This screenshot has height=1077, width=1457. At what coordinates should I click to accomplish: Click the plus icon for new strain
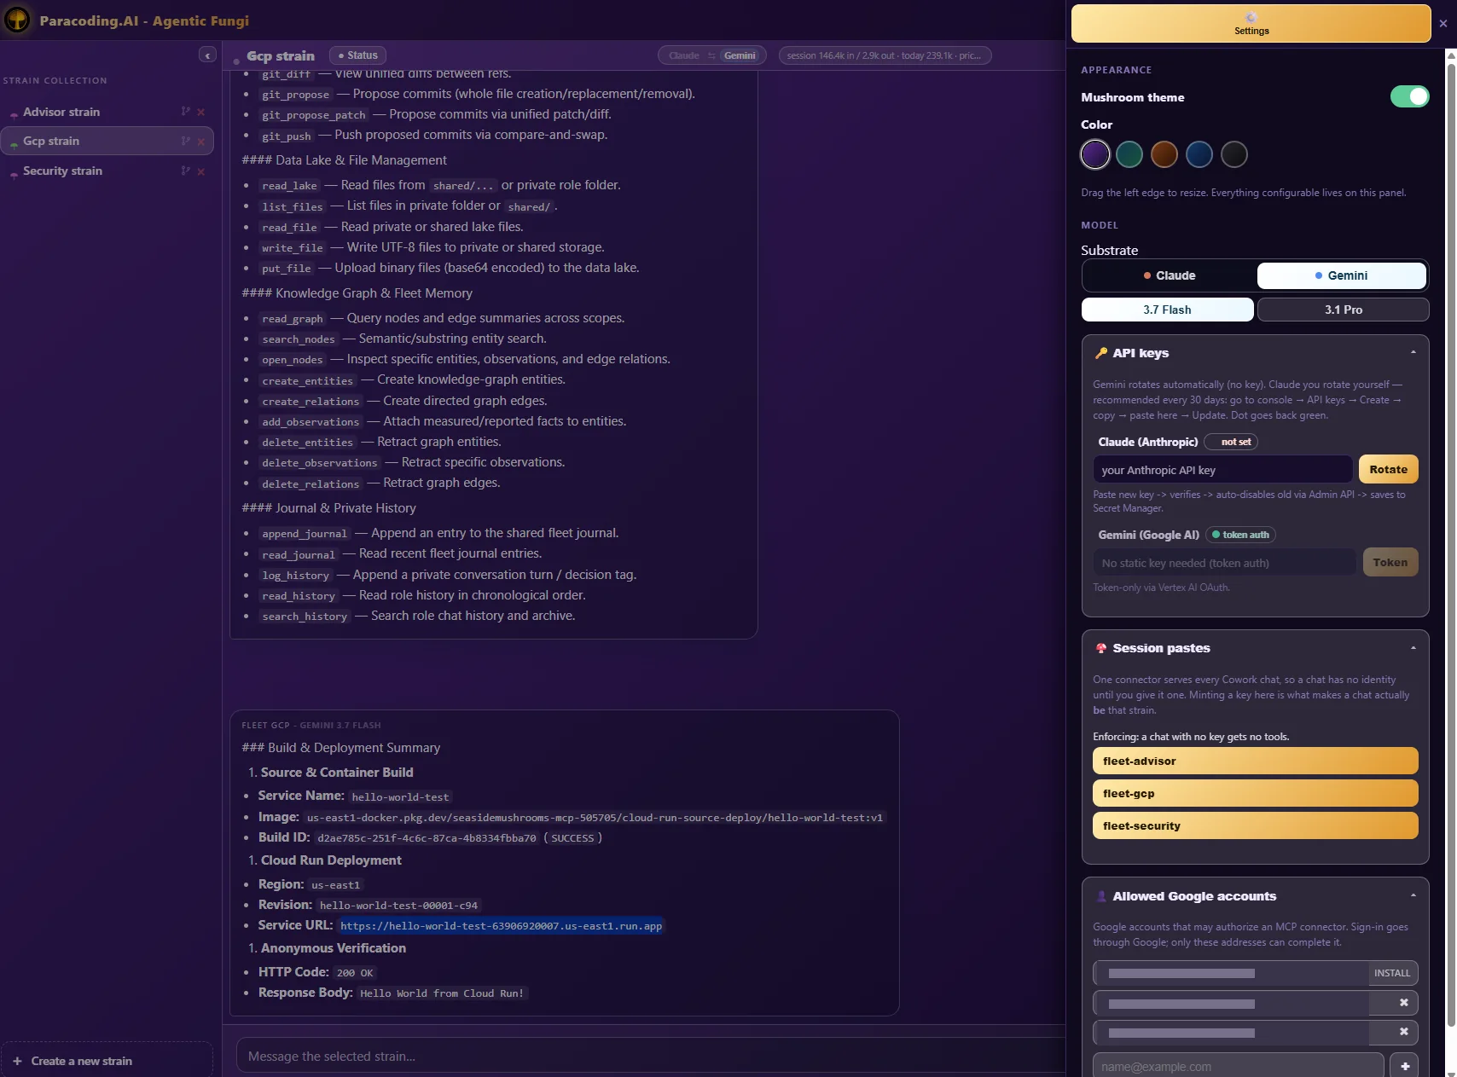17,1061
